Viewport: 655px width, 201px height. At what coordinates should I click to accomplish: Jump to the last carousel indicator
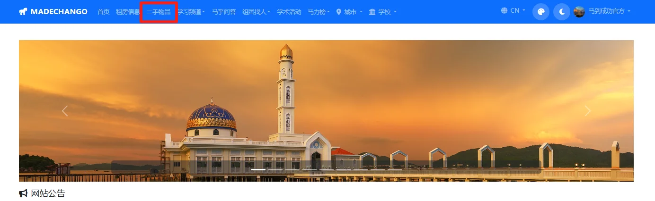click(x=395, y=169)
